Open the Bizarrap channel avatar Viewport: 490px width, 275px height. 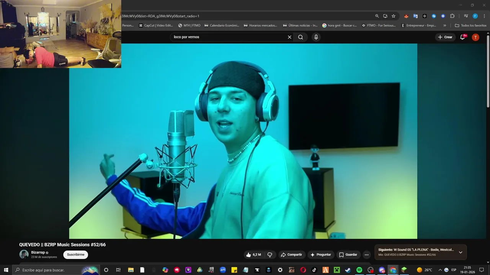tap(24, 254)
